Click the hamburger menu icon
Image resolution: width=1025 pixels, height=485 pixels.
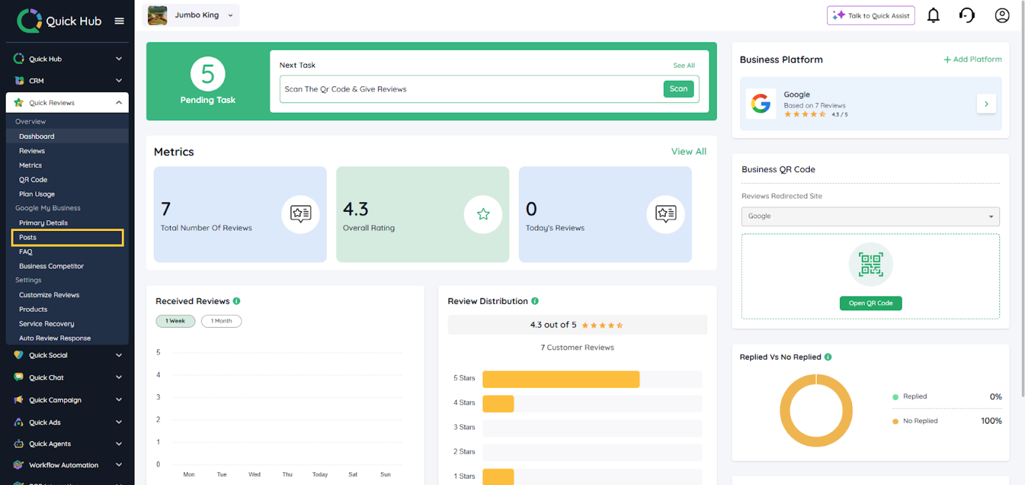point(119,21)
